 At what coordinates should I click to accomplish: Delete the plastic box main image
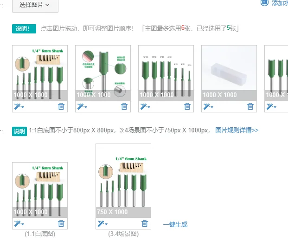coord(250,106)
